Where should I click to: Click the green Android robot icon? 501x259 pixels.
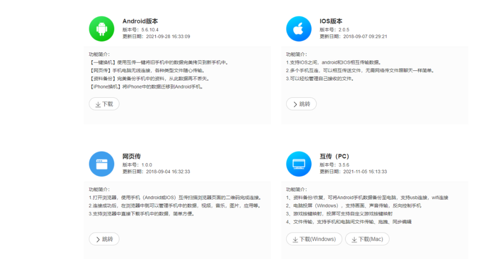click(x=102, y=29)
